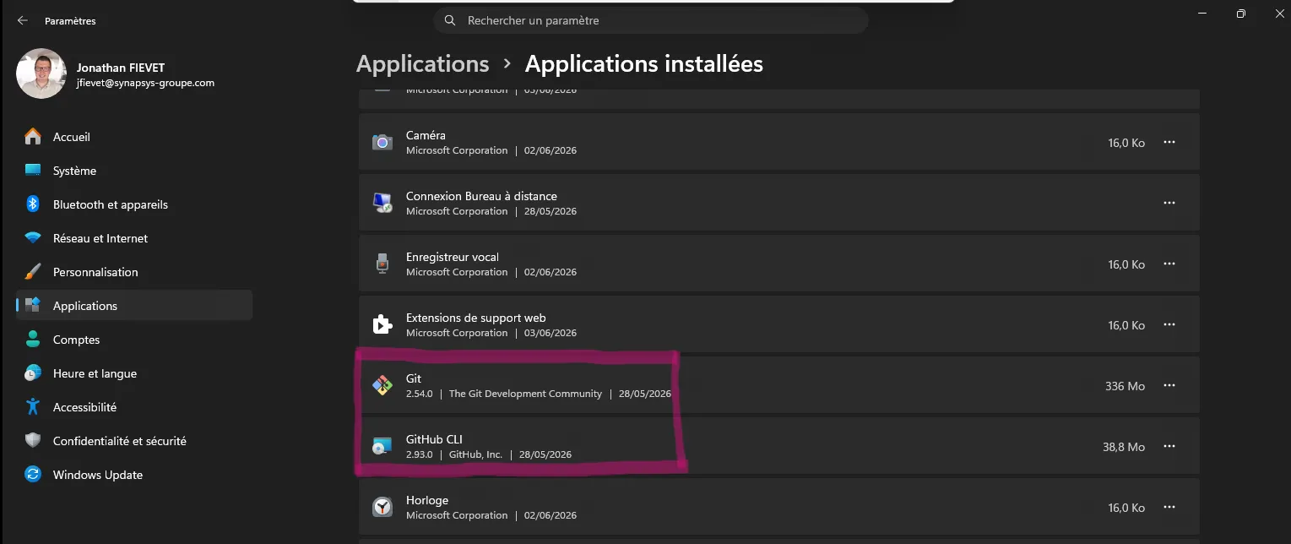1291x544 pixels.
Task: Open the Windows Update section
Action: click(134, 475)
